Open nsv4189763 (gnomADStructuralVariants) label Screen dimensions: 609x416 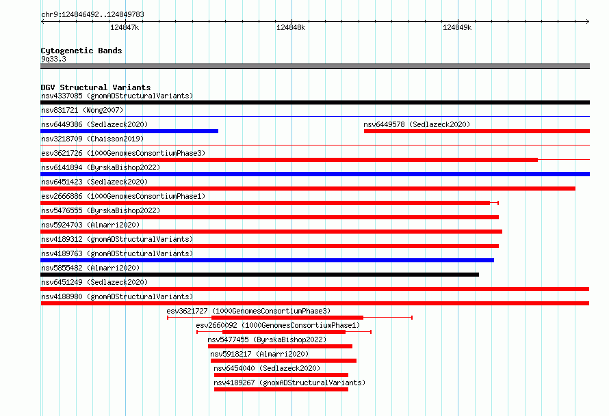pyautogui.click(x=117, y=253)
